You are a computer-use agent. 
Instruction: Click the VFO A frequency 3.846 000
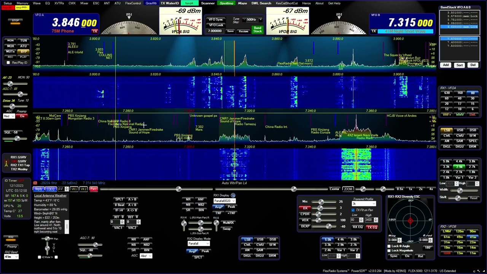(74, 22)
